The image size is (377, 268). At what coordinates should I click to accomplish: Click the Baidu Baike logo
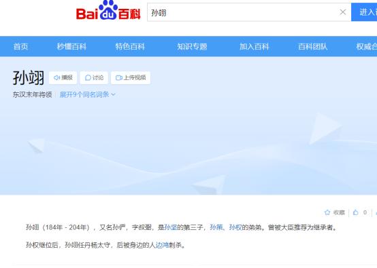[x=108, y=10]
